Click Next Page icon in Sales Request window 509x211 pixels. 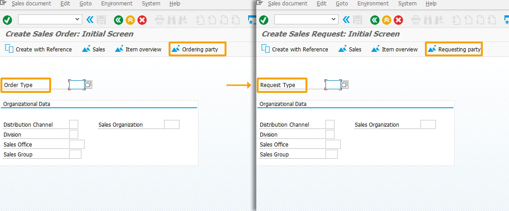[x=480, y=20]
